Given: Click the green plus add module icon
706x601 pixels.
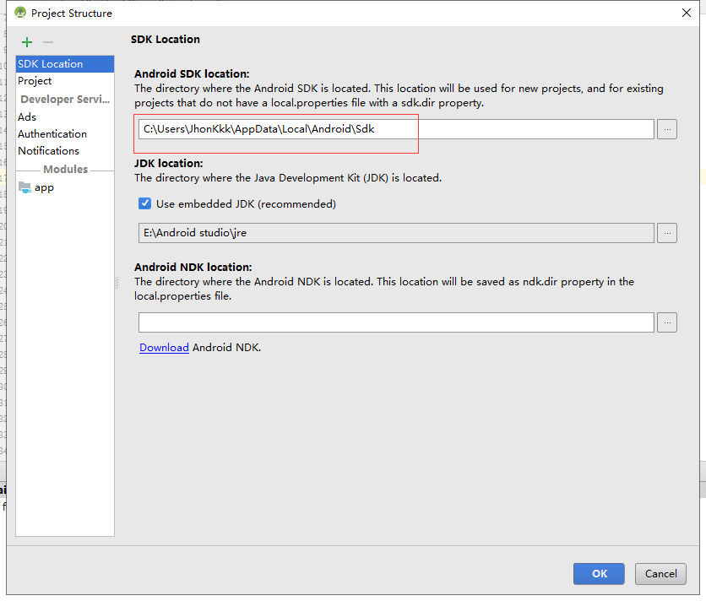Looking at the screenshot, I should click(x=27, y=42).
